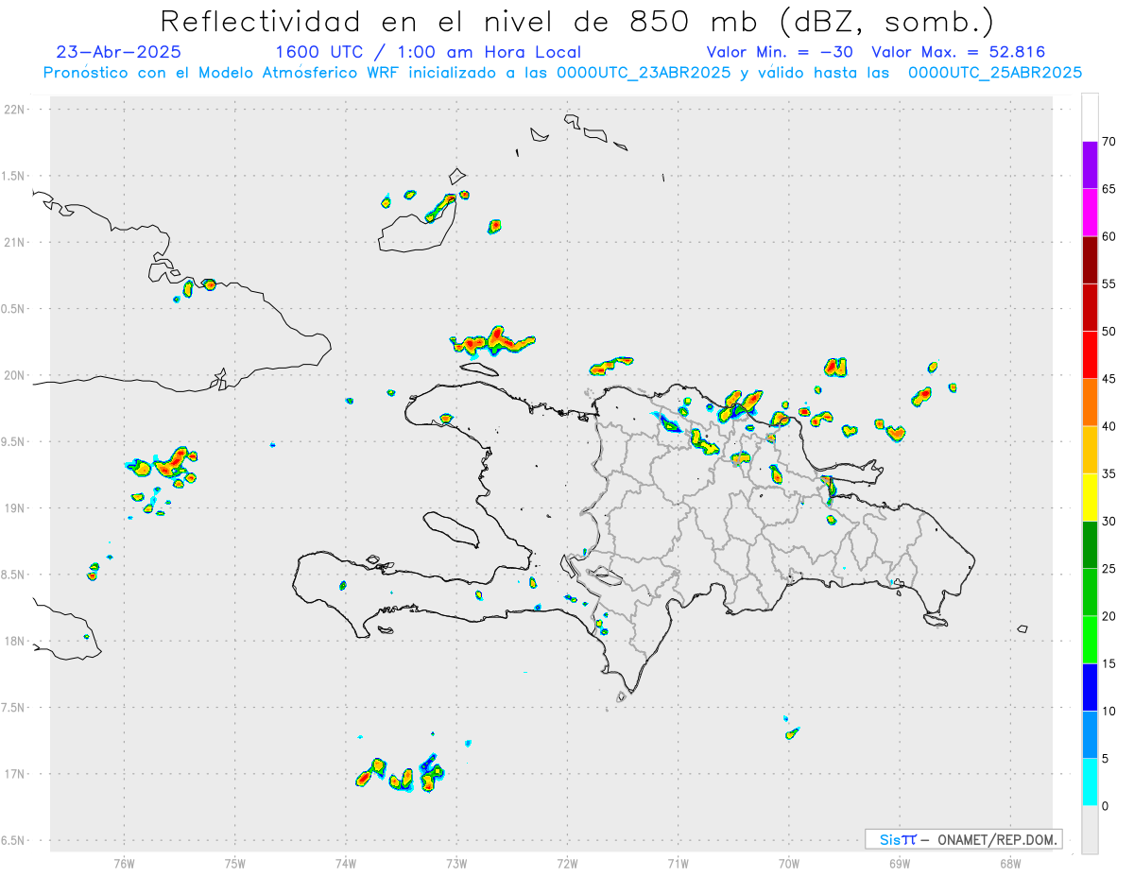Screen dimensions: 1134x876
Task: Click the bright green 15-20 dBZ swatch
Action: point(1090,640)
